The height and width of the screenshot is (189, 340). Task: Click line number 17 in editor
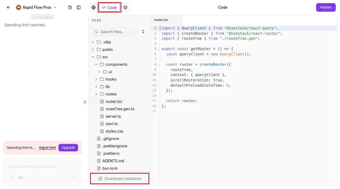coord(154,111)
